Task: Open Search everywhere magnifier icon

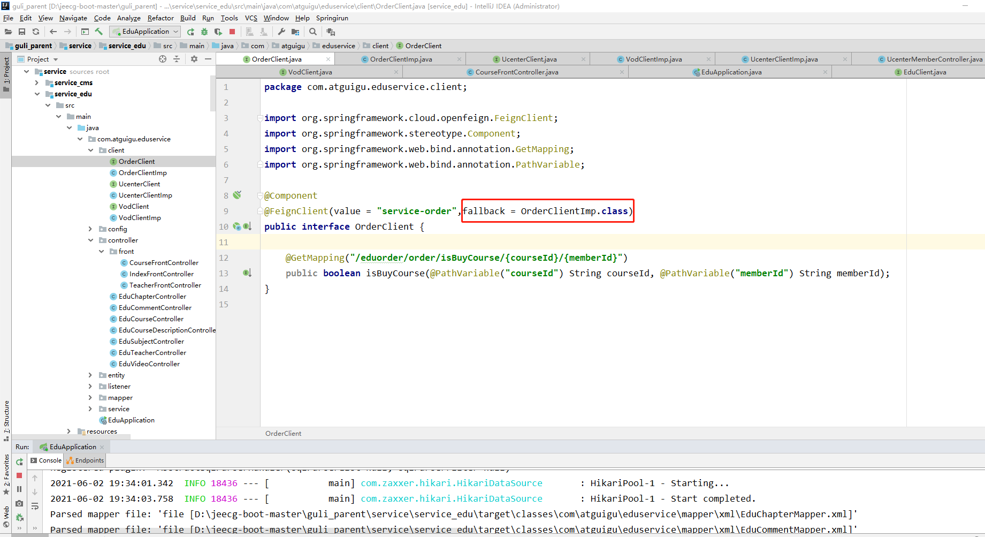Action: tap(312, 31)
